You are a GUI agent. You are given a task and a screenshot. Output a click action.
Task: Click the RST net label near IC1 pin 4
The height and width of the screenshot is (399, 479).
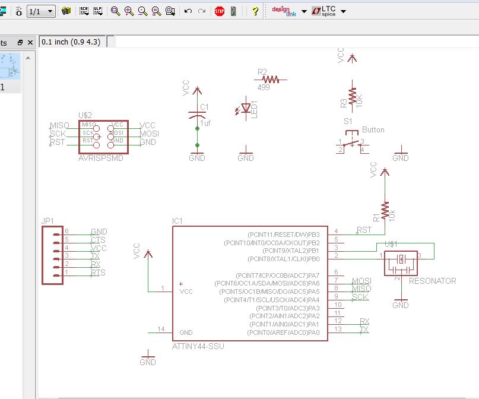tap(364, 230)
